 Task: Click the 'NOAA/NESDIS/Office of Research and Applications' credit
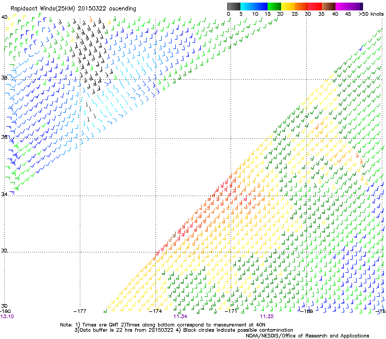[307, 336]
